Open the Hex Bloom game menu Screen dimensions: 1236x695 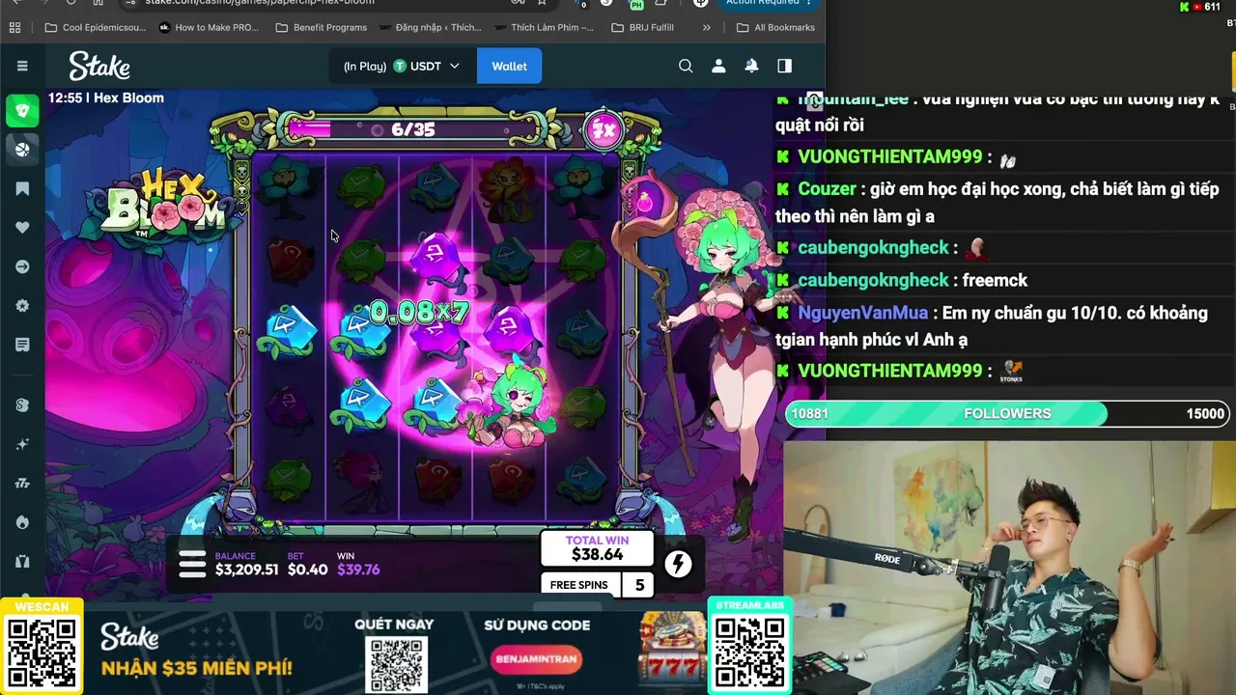192,564
